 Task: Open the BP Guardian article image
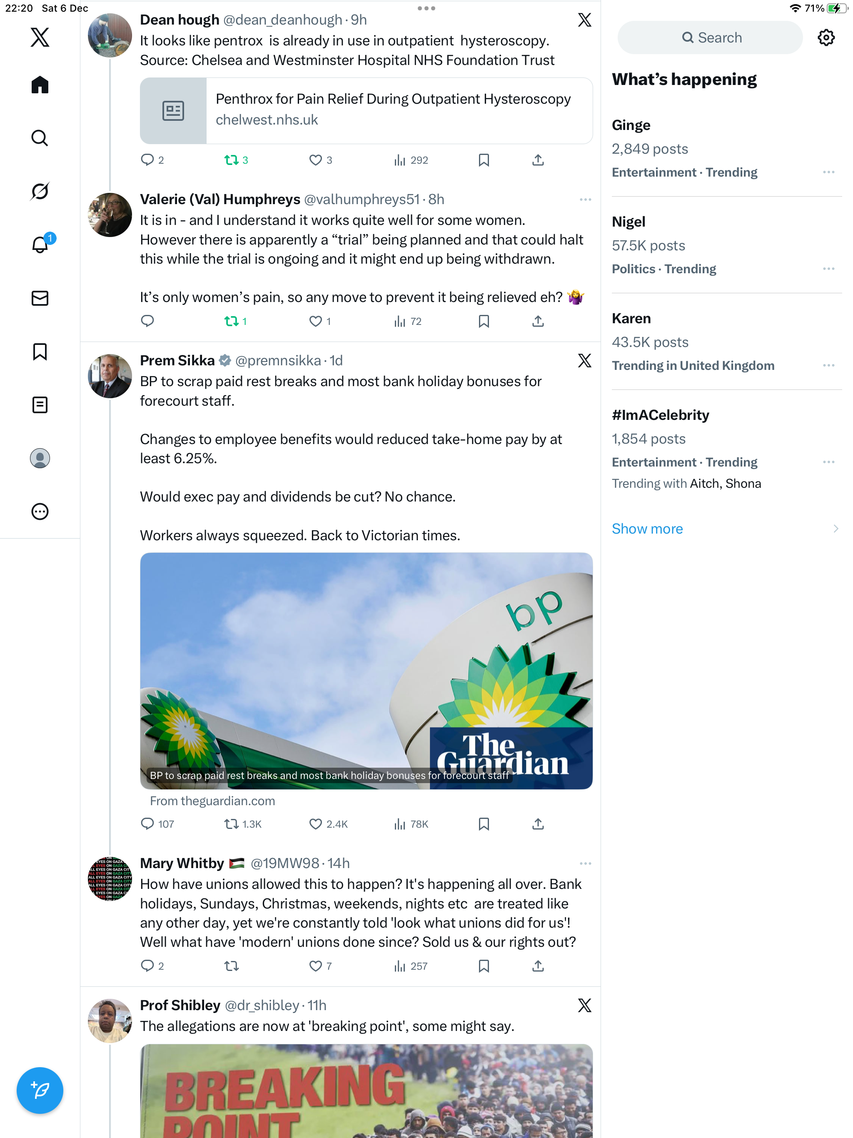tap(366, 670)
